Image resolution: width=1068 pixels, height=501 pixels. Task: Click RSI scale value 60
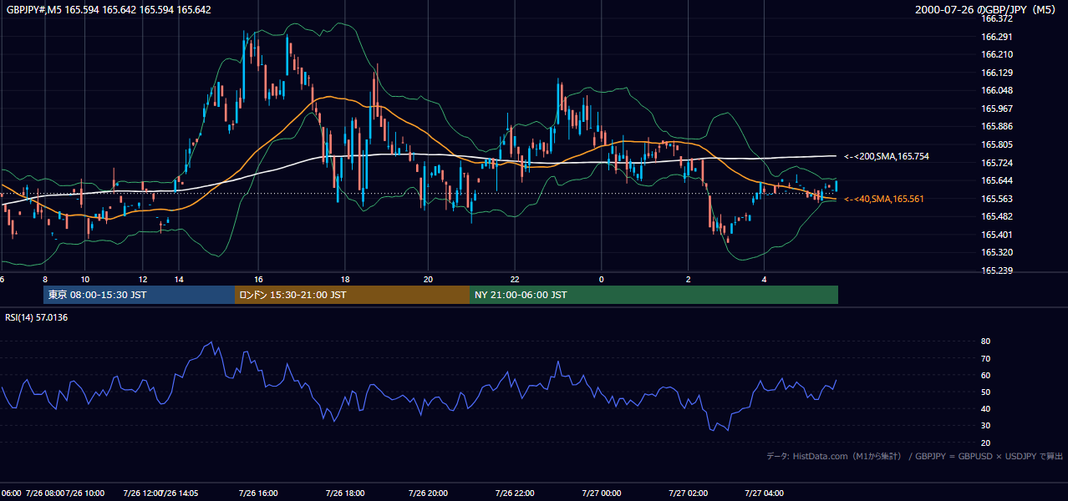point(985,375)
